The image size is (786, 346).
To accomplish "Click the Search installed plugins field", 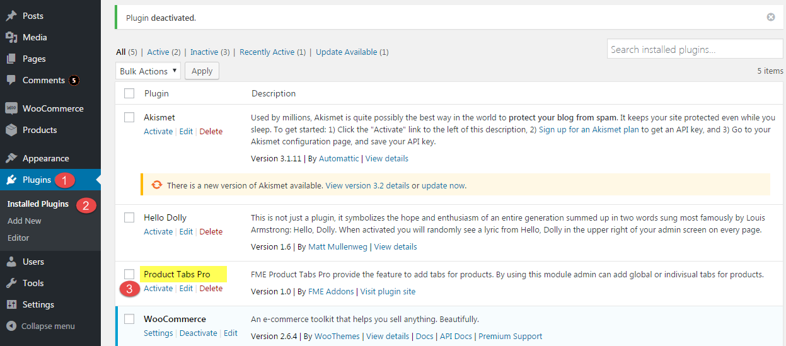I will [x=695, y=49].
